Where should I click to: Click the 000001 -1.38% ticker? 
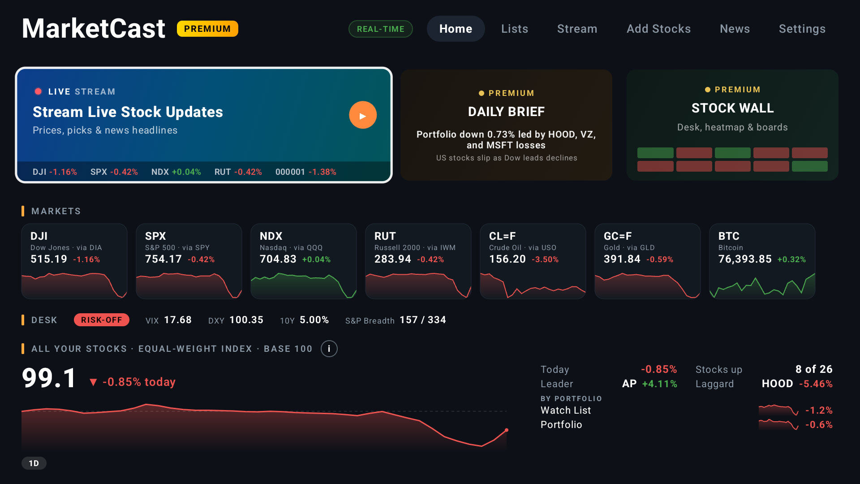tap(306, 172)
